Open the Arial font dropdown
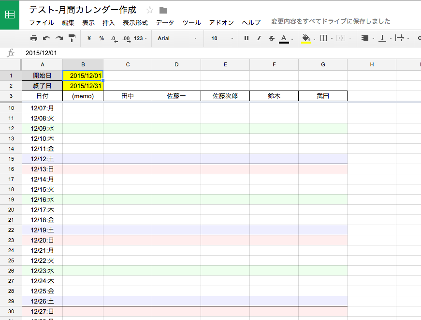This screenshot has width=421, height=320. (x=177, y=38)
